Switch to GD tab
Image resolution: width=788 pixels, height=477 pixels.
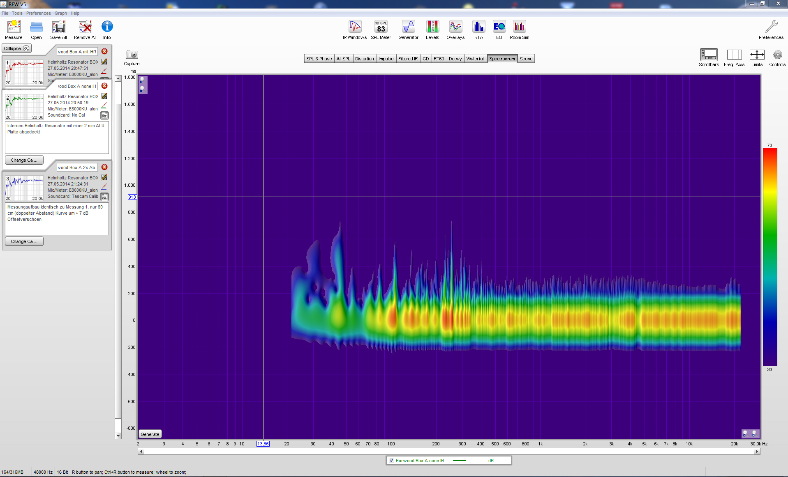point(426,59)
